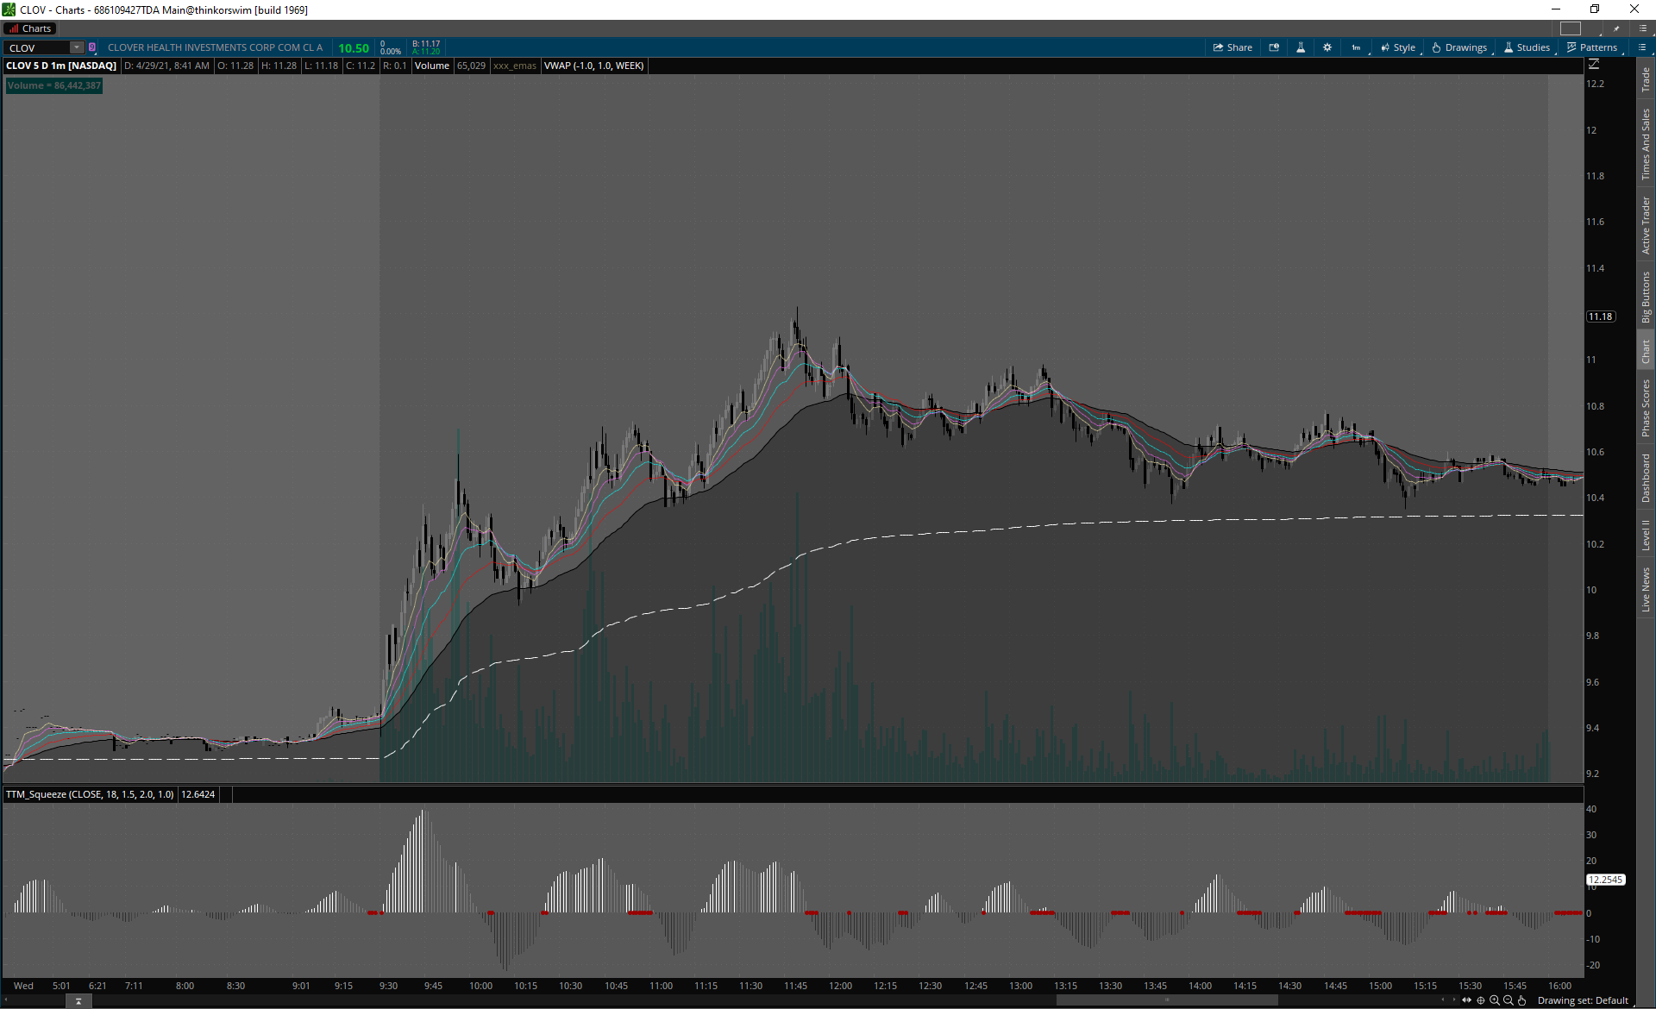Toggle the purple link symbol badge
1656x1009 pixels.
92,47
